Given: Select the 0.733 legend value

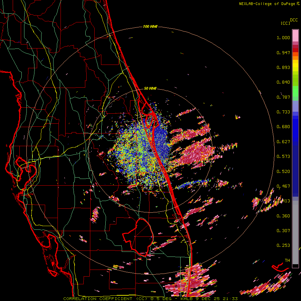Looking at the screenshot, I should (x=283, y=112).
